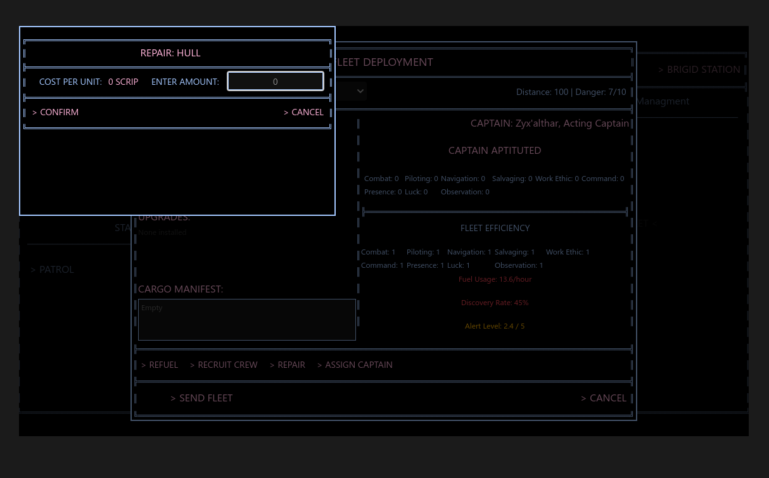The height and width of the screenshot is (478, 769).
Task: Select the Refuel option
Action: [x=160, y=365]
